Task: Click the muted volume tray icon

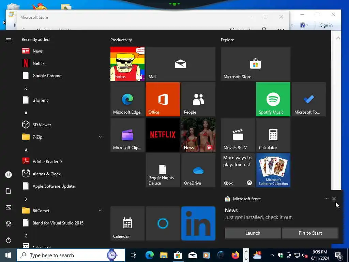Action: (305, 255)
